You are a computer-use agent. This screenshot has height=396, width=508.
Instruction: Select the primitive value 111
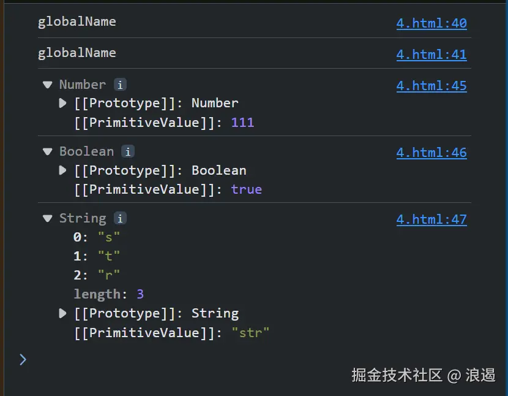pyautogui.click(x=242, y=123)
